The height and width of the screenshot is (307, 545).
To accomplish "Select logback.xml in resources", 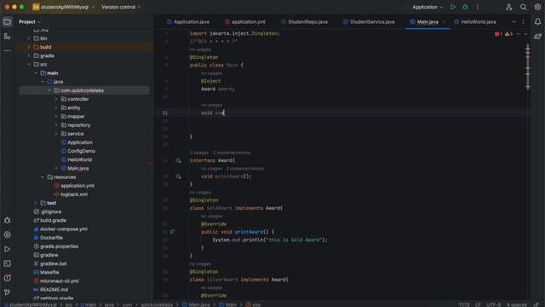I will pos(74,194).
